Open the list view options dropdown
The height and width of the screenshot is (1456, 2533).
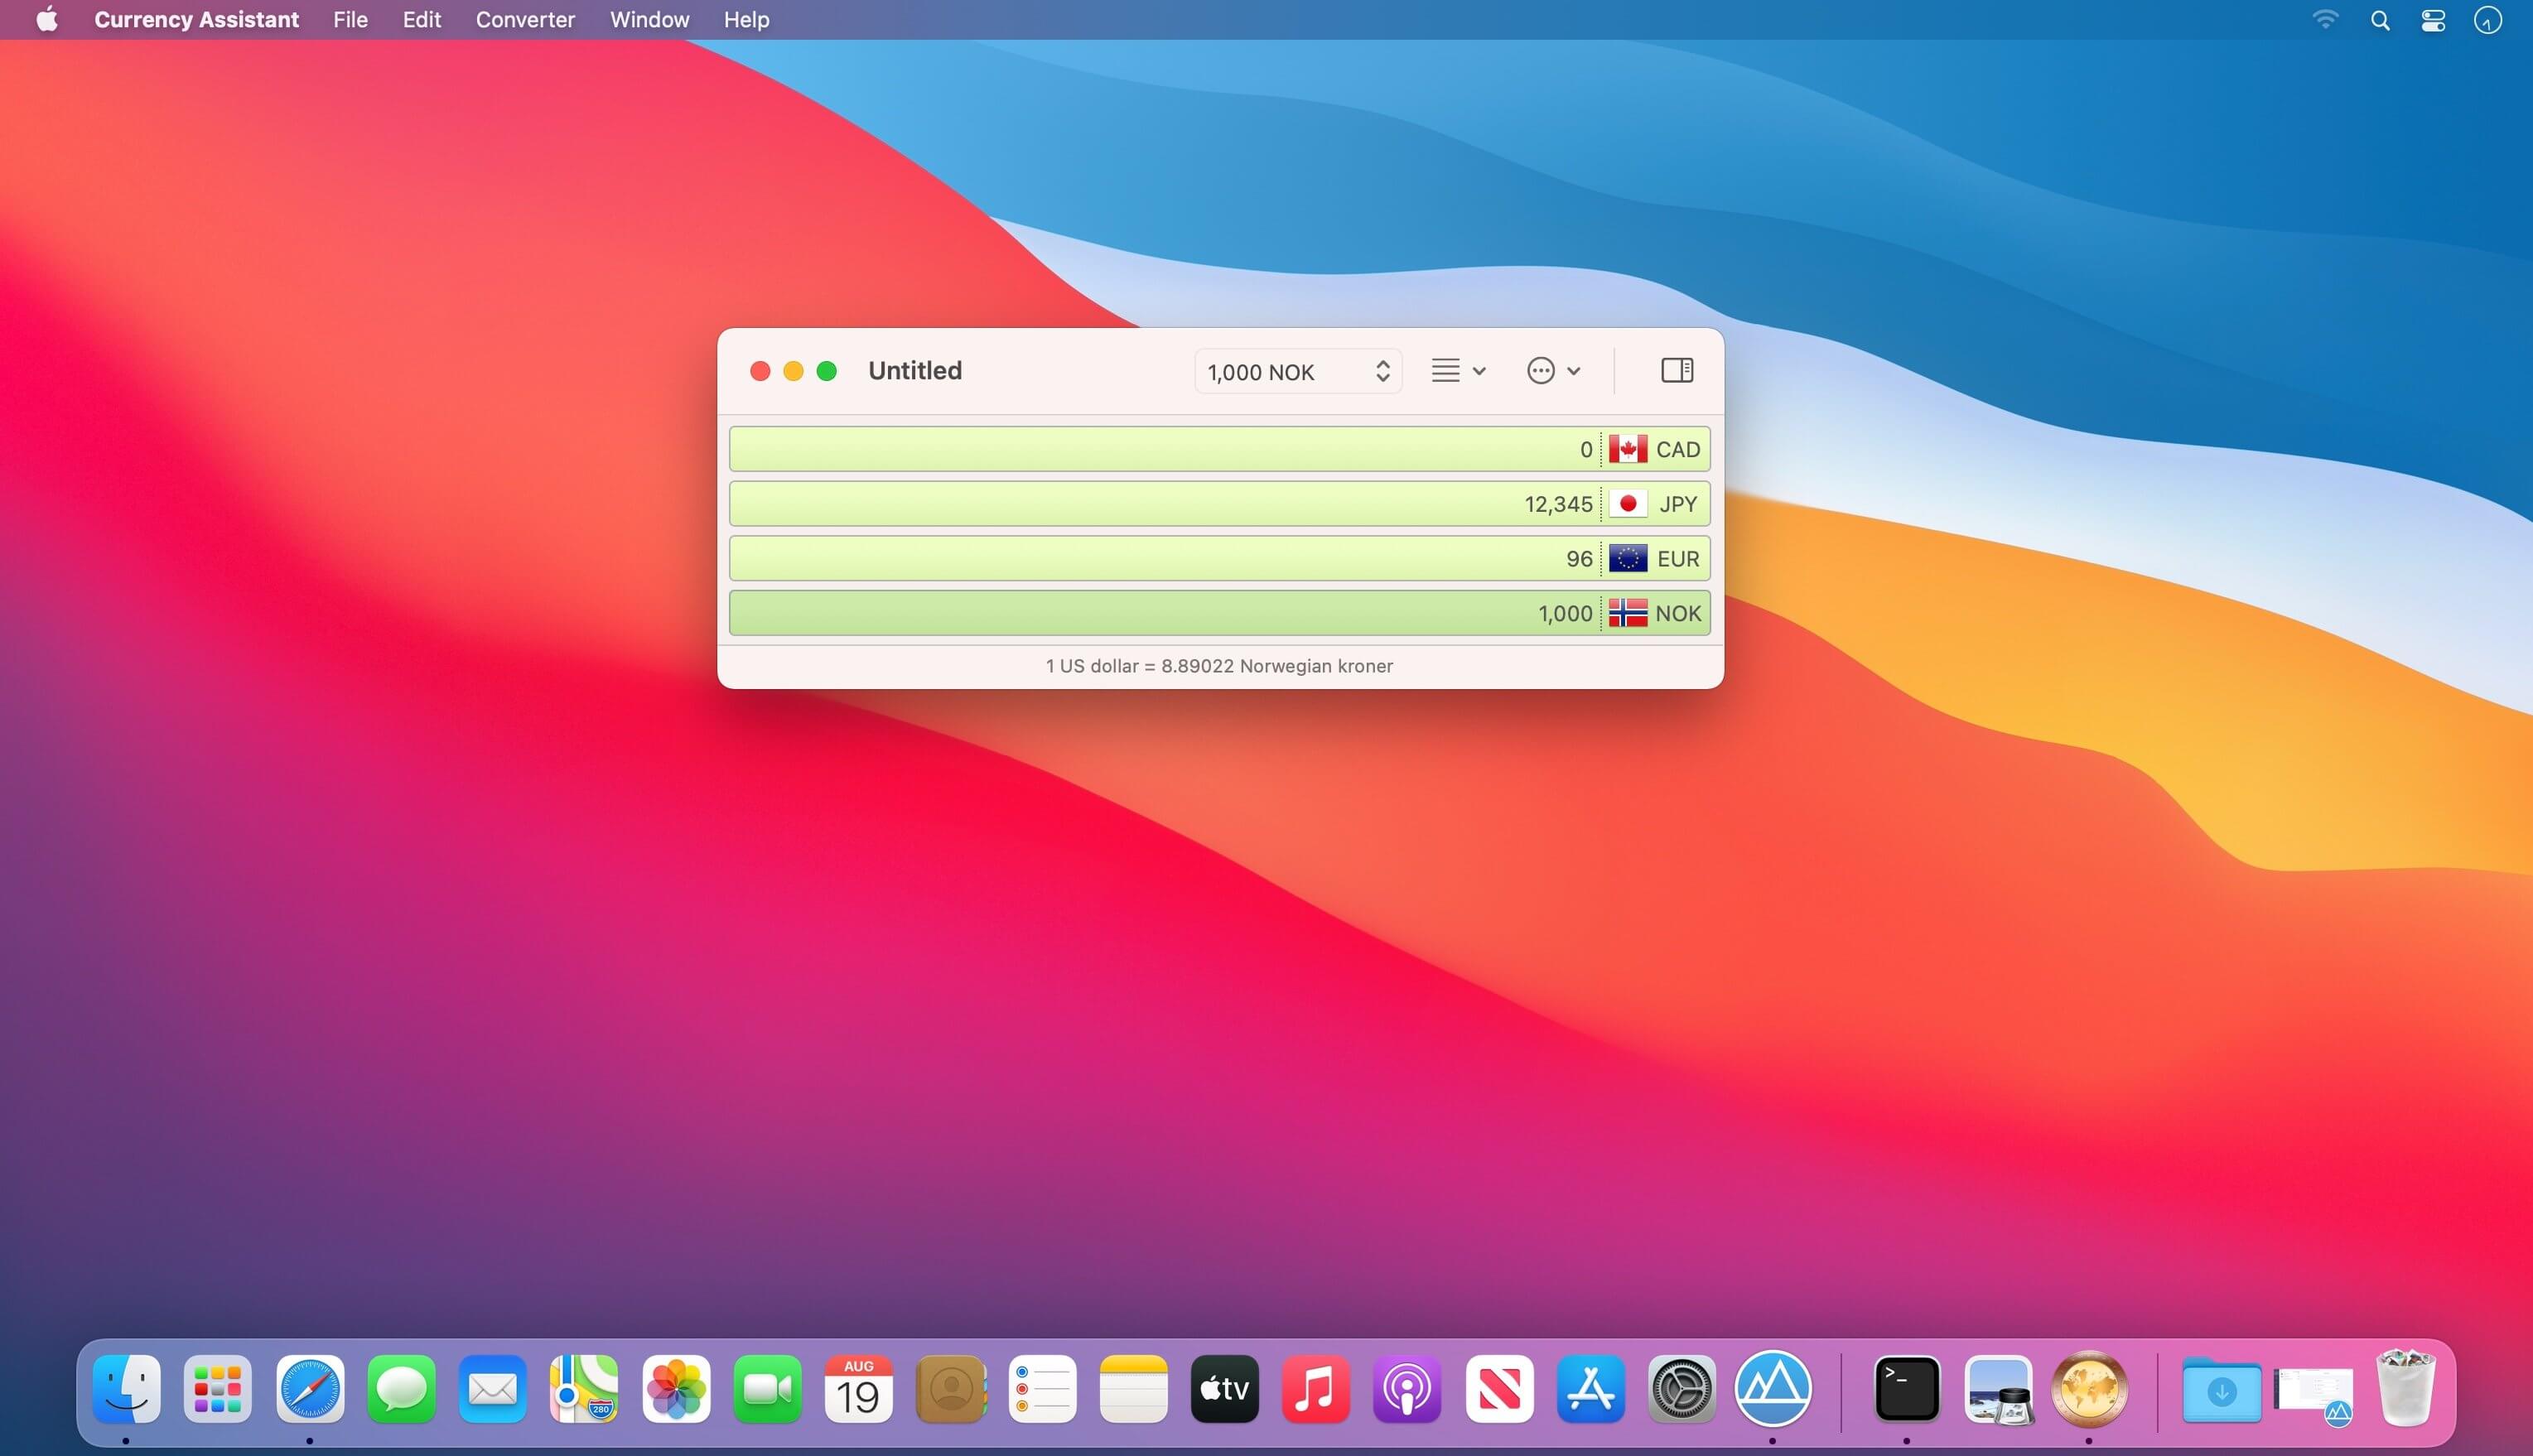(1458, 371)
